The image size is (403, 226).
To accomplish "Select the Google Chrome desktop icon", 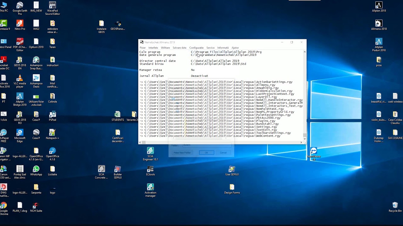I will 4,209.
